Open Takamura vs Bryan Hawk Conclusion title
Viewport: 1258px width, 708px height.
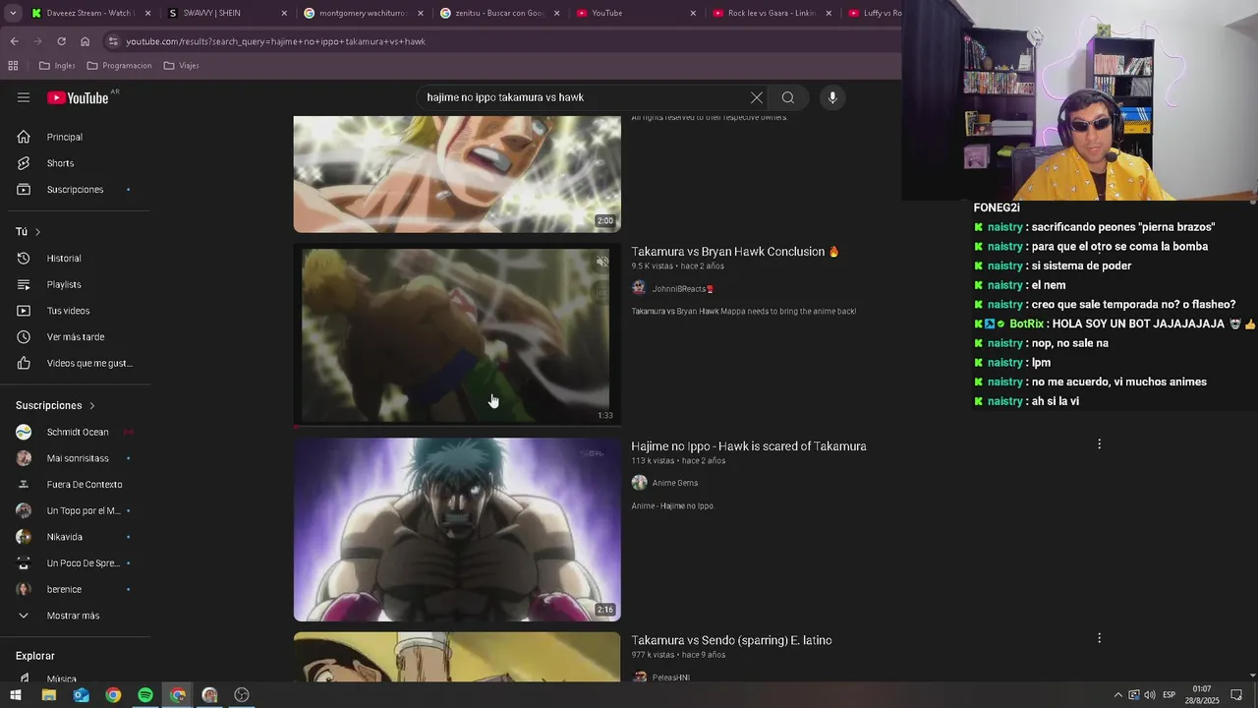click(735, 252)
